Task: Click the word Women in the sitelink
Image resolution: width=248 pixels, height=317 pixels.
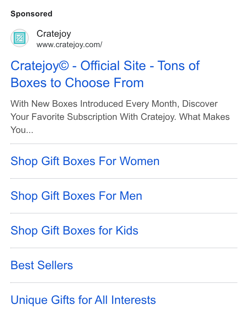Action: tap(140, 161)
